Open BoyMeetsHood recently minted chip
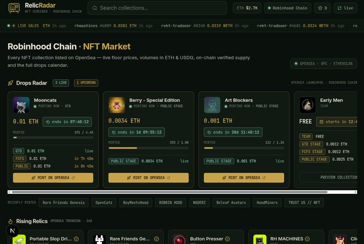Screen dimensions: 364x244 click(x=136, y=202)
